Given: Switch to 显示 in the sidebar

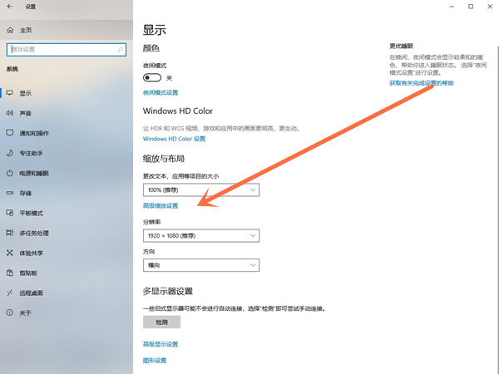Looking at the screenshot, I should pos(25,93).
